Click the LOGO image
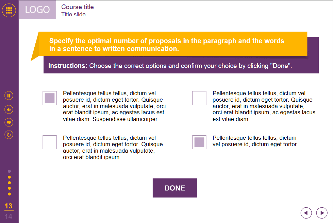The width and height of the screenshot is (333, 223). coord(37,10)
